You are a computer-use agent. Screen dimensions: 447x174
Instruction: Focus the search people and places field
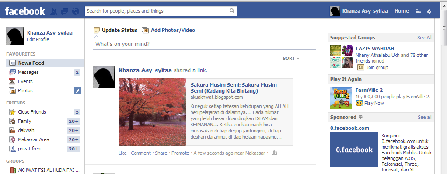click(x=156, y=11)
